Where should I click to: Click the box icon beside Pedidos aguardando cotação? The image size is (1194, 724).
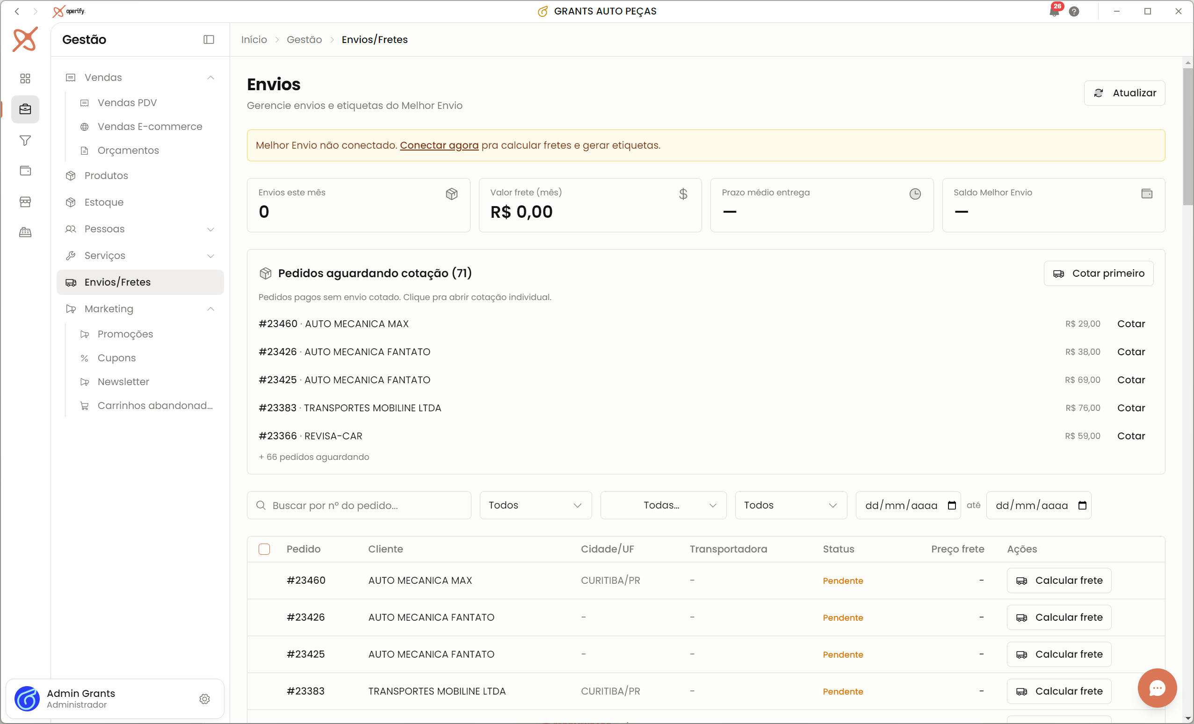[x=266, y=273]
